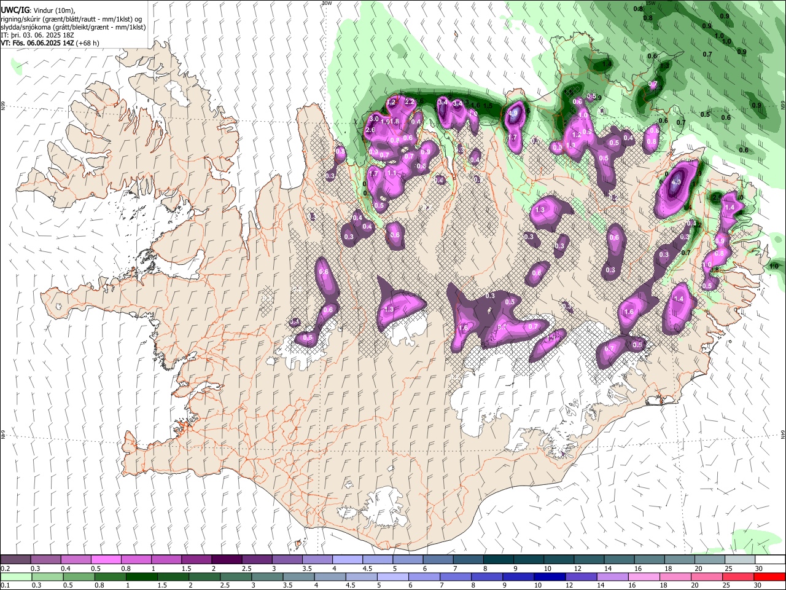Click the '30' label on upper scale
Screen dimensions: 786x590
759,568
